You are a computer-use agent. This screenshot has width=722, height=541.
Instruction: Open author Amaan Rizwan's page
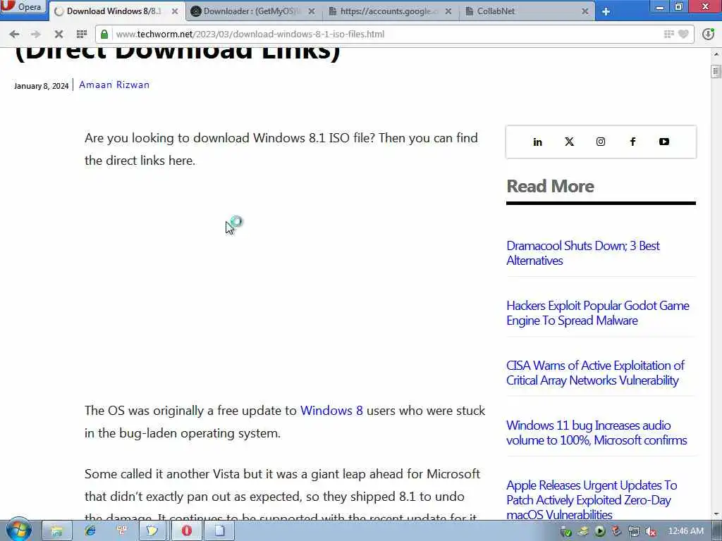coord(114,85)
